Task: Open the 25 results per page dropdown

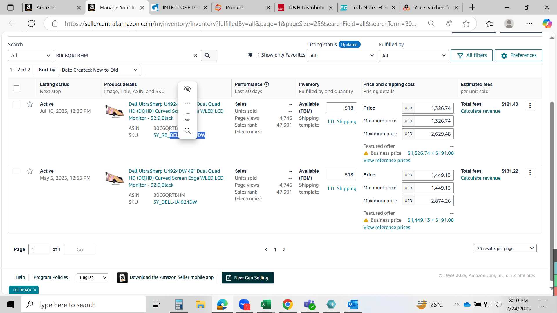Action: 505,248
